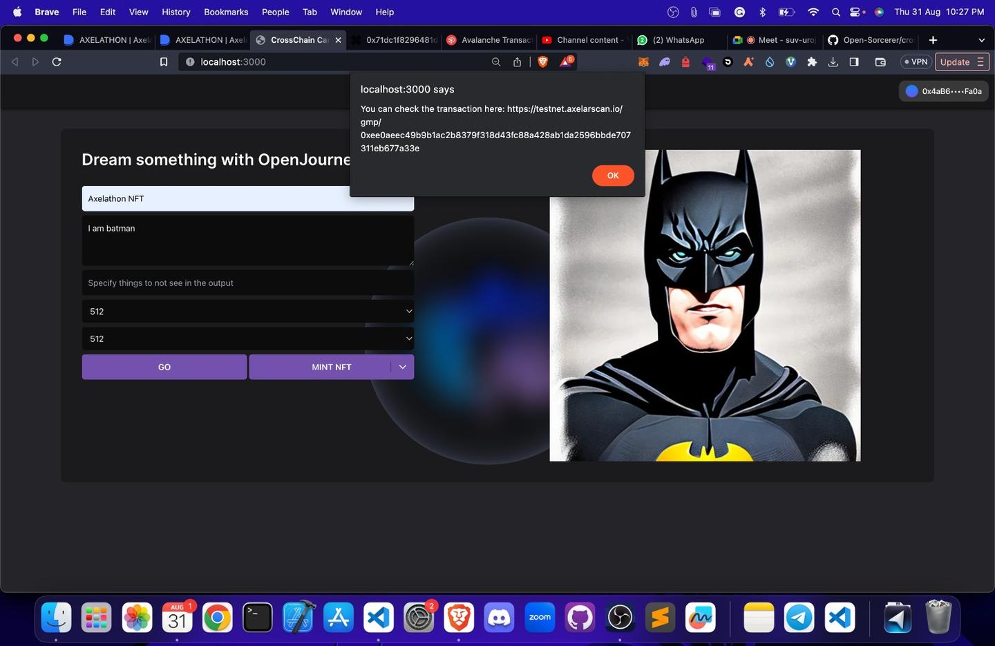
Task: Switch to first AXELATHON browser tab
Action: coord(107,40)
